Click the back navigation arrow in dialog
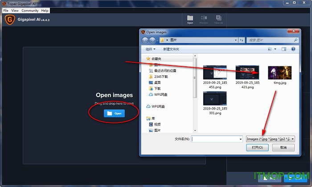 pyautogui.click(x=145, y=41)
